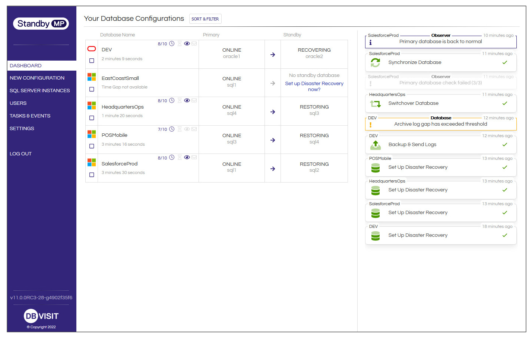Click the envelope icon in the SalesforceProd row
The width and height of the screenshot is (532, 342).
click(194, 158)
